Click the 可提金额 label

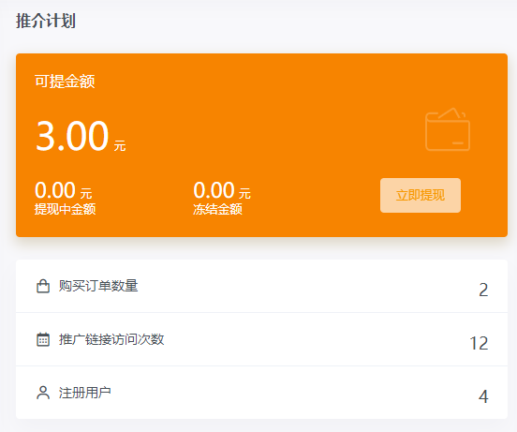(65, 82)
